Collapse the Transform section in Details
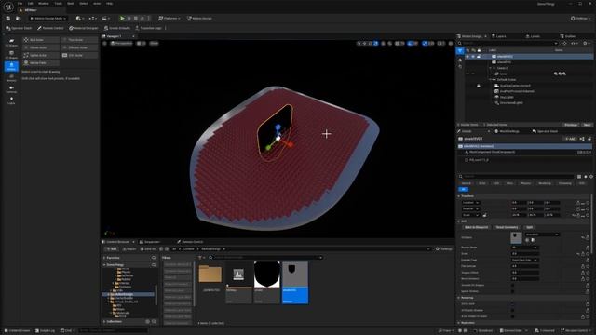Screen dimensions: 596x335 coord(459,196)
